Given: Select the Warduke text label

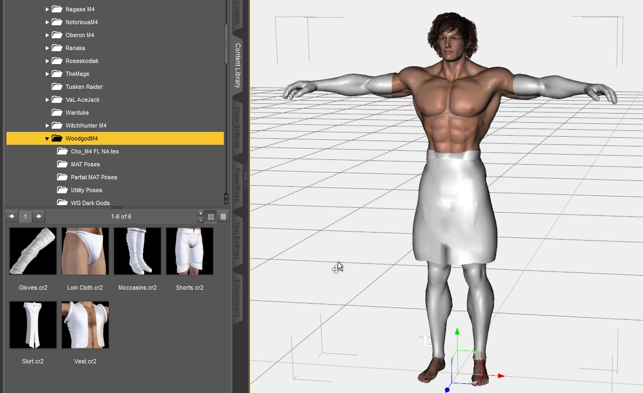Looking at the screenshot, I should [x=77, y=113].
